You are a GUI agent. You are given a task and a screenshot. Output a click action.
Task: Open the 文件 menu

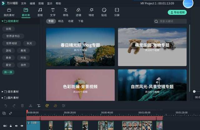tap(24, 3)
